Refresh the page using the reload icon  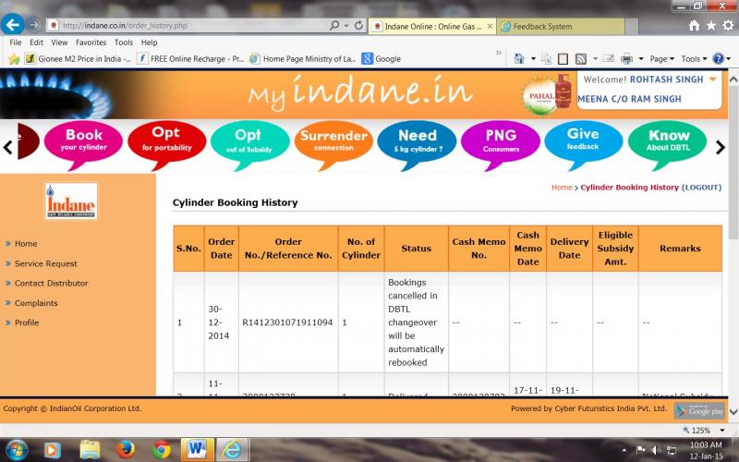[x=358, y=26]
